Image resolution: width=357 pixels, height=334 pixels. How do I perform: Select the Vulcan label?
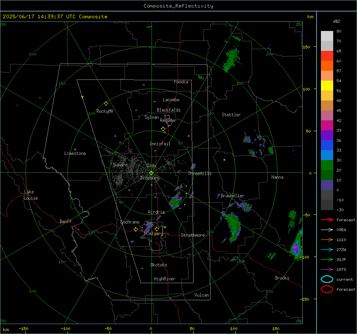tap(202, 295)
